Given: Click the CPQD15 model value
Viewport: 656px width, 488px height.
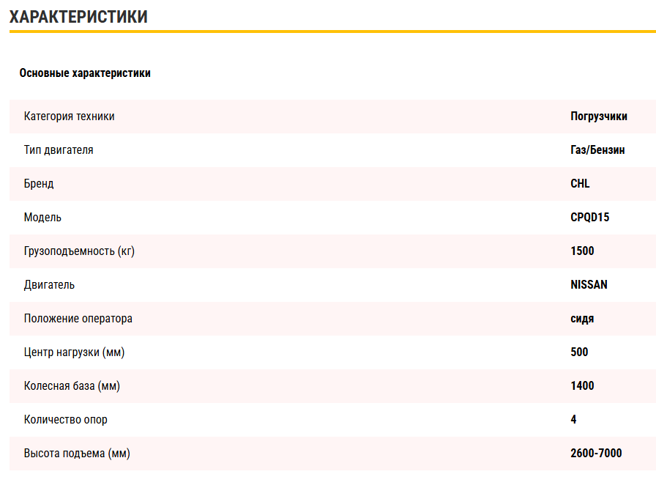Looking at the screenshot, I should 589,218.
